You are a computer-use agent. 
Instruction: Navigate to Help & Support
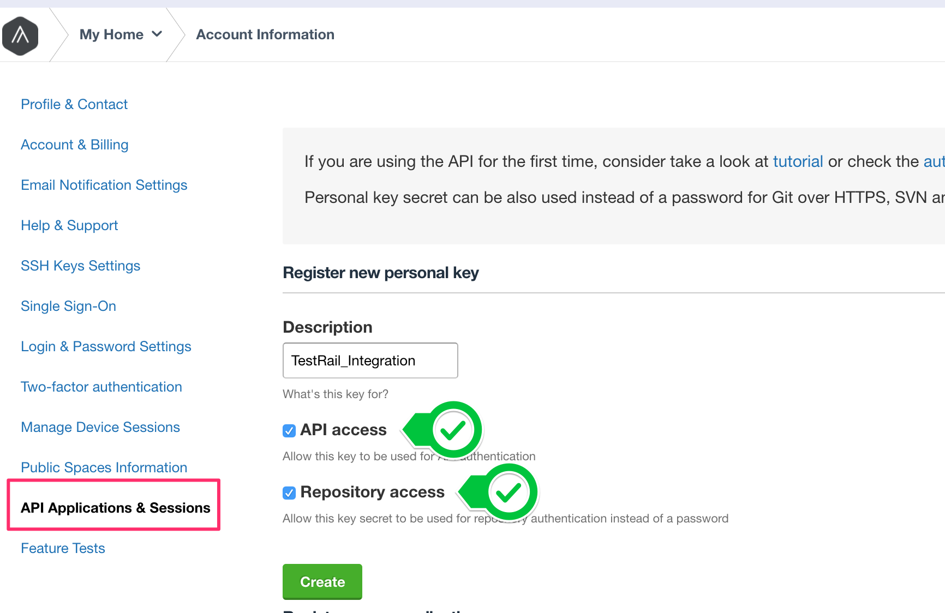69,225
